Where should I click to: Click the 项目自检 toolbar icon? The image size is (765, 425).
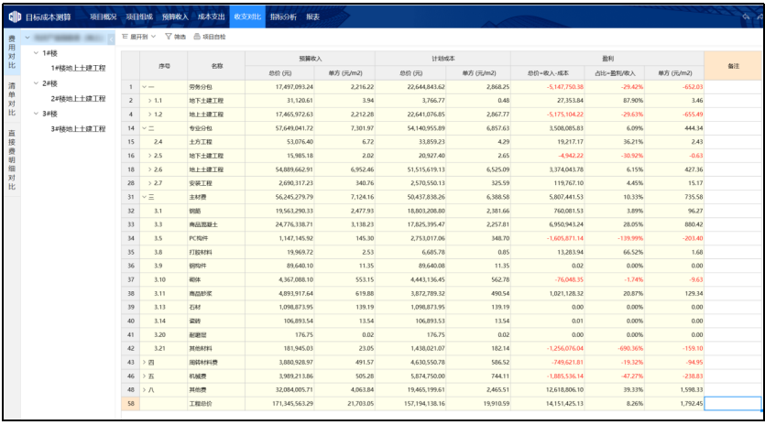(196, 37)
